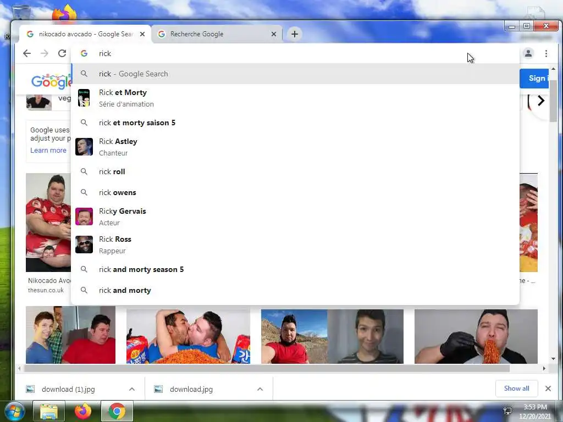Close the nikocado avocado tab
The image size is (563, 422).
coord(142,34)
